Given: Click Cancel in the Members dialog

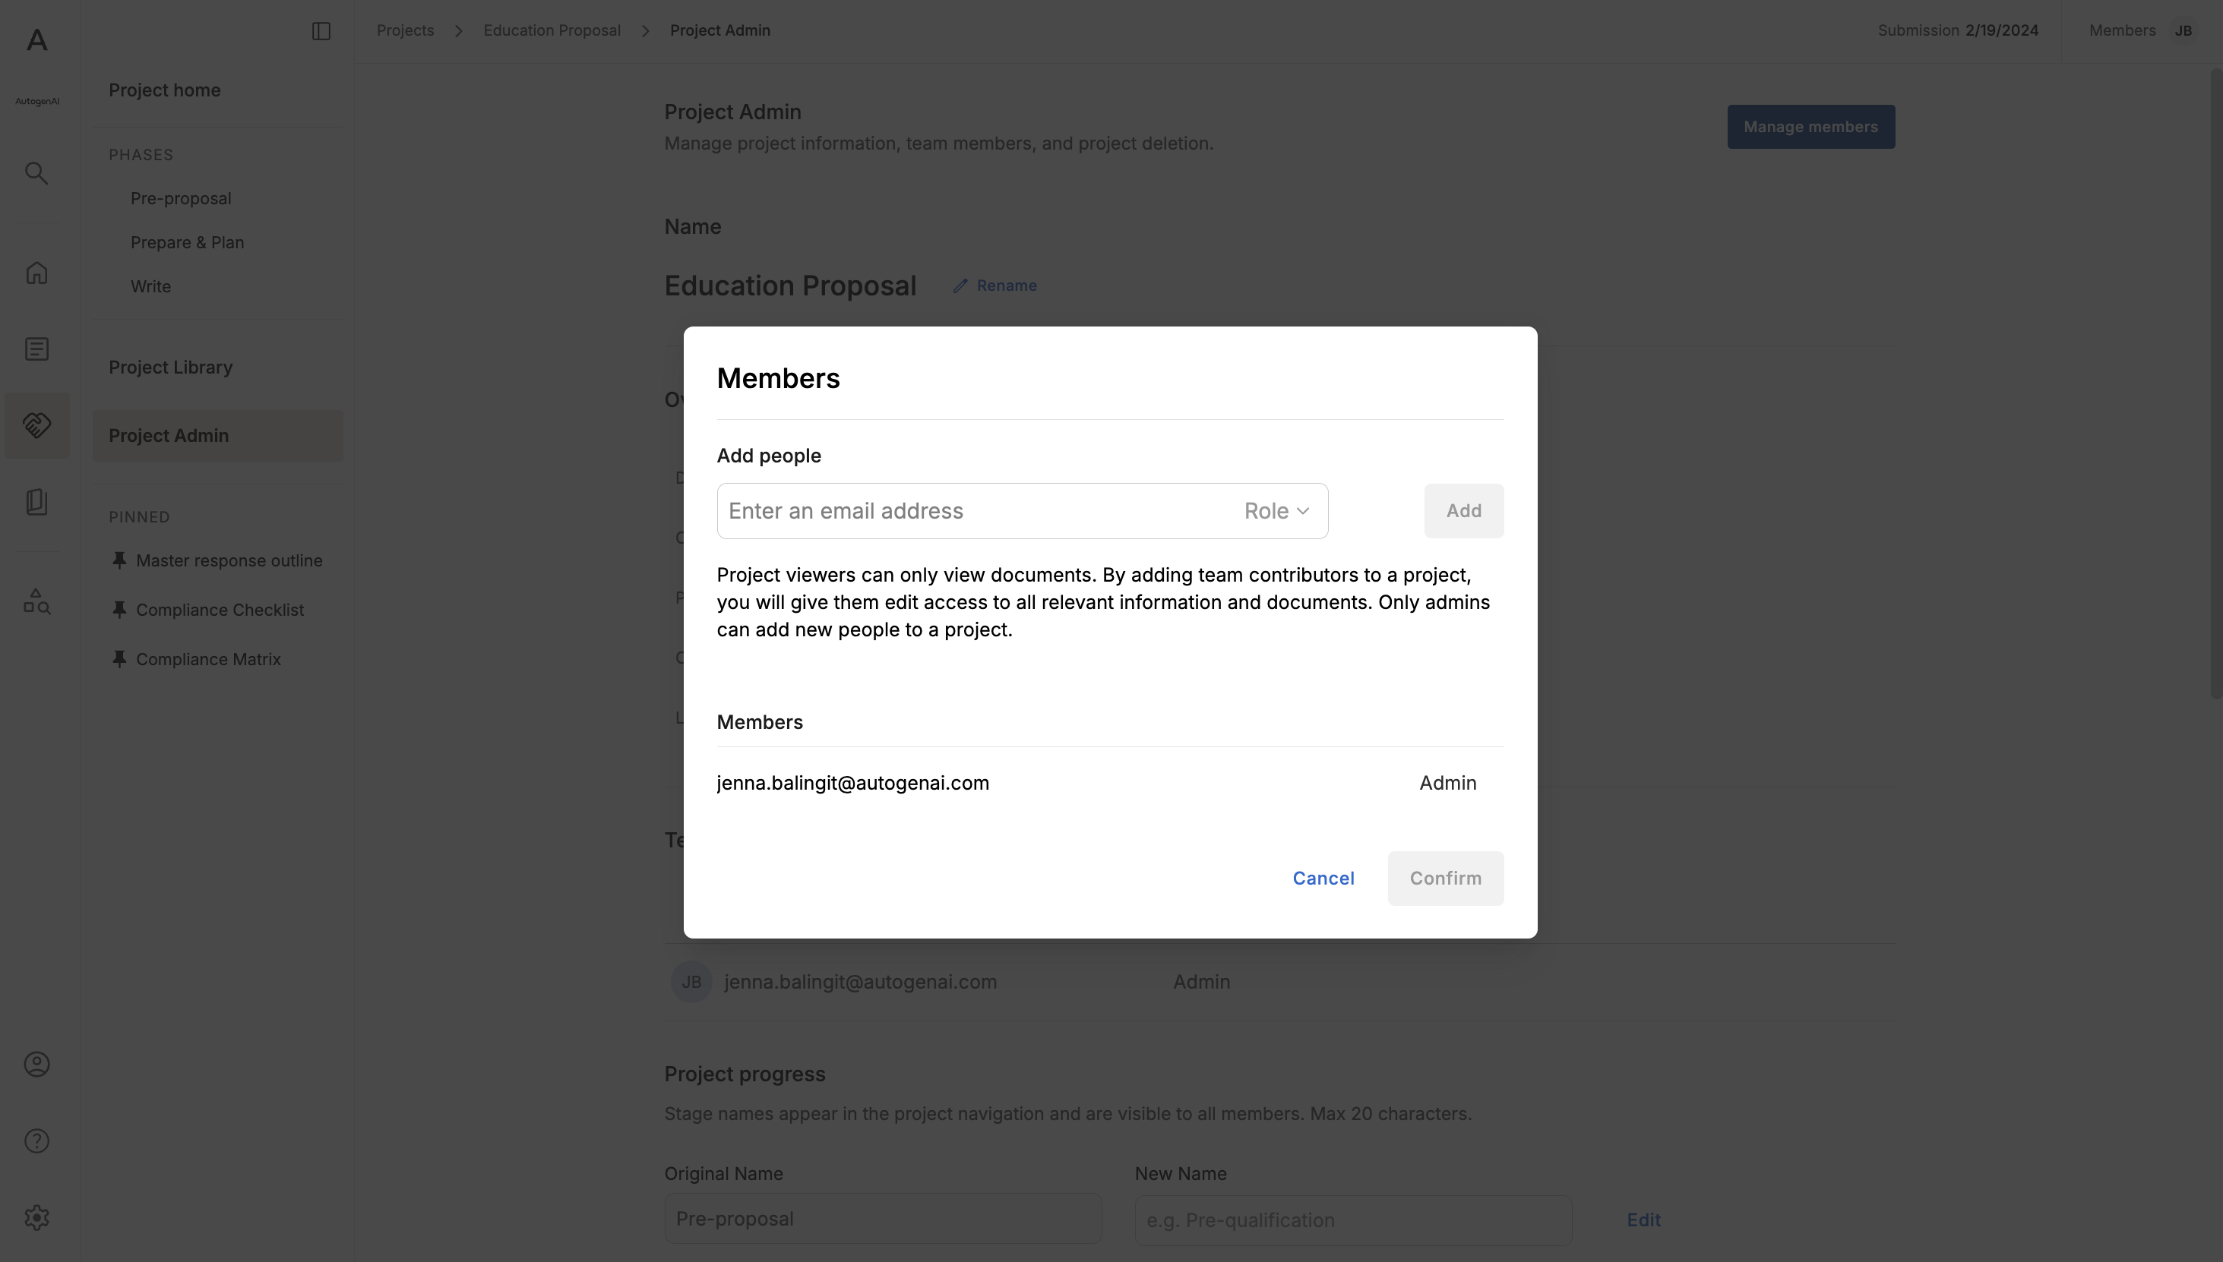Looking at the screenshot, I should [x=1323, y=878].
